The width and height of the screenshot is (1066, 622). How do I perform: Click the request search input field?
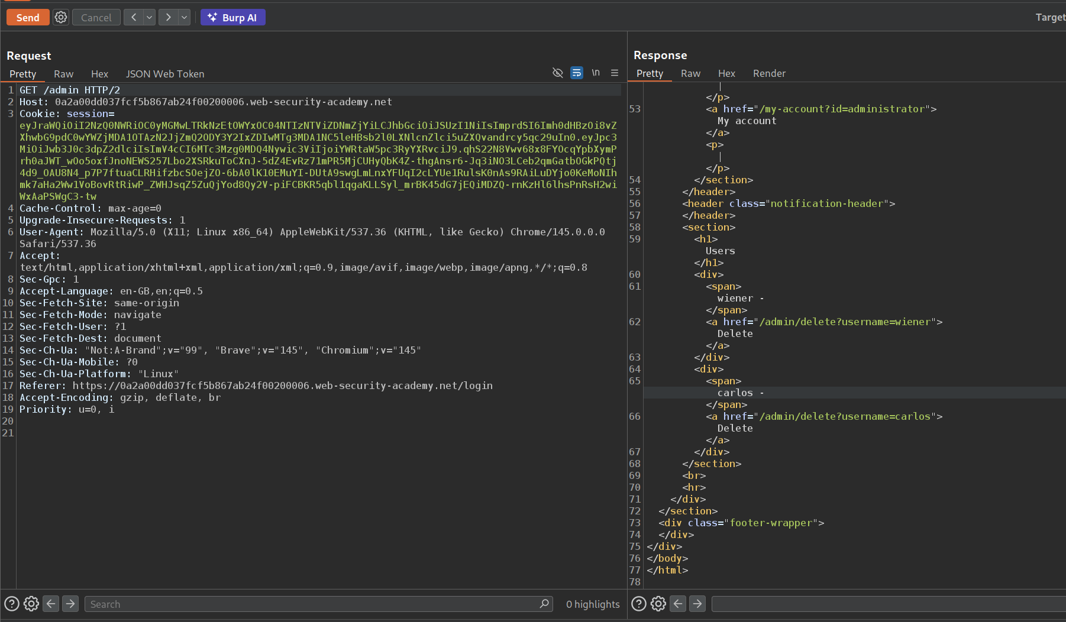tap(311, 604)
